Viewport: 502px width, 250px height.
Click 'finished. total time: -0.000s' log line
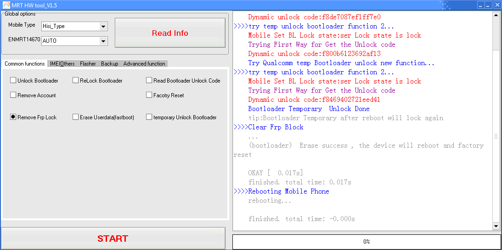301,219
